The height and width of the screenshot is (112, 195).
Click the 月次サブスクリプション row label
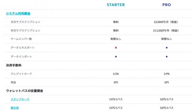[x=25, y=22]
